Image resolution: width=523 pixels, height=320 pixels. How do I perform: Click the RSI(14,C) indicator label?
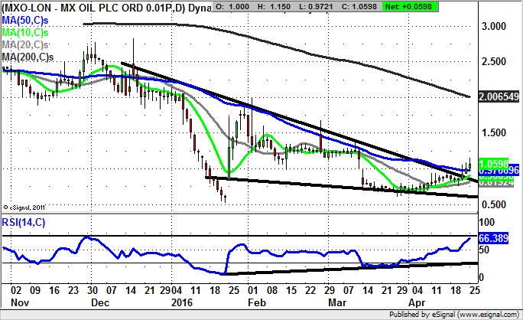[x=25, y=223]
